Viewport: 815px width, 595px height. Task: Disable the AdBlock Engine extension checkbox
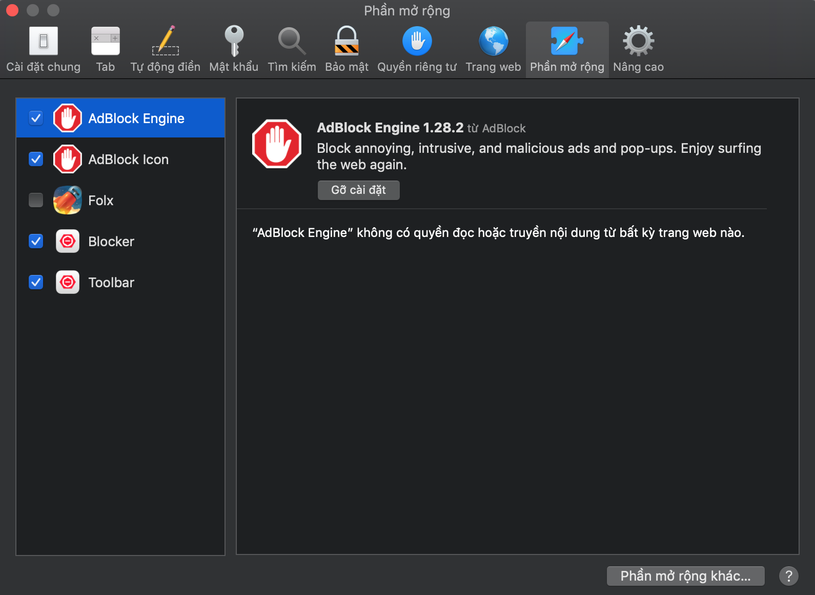click(x=36, y=118)
